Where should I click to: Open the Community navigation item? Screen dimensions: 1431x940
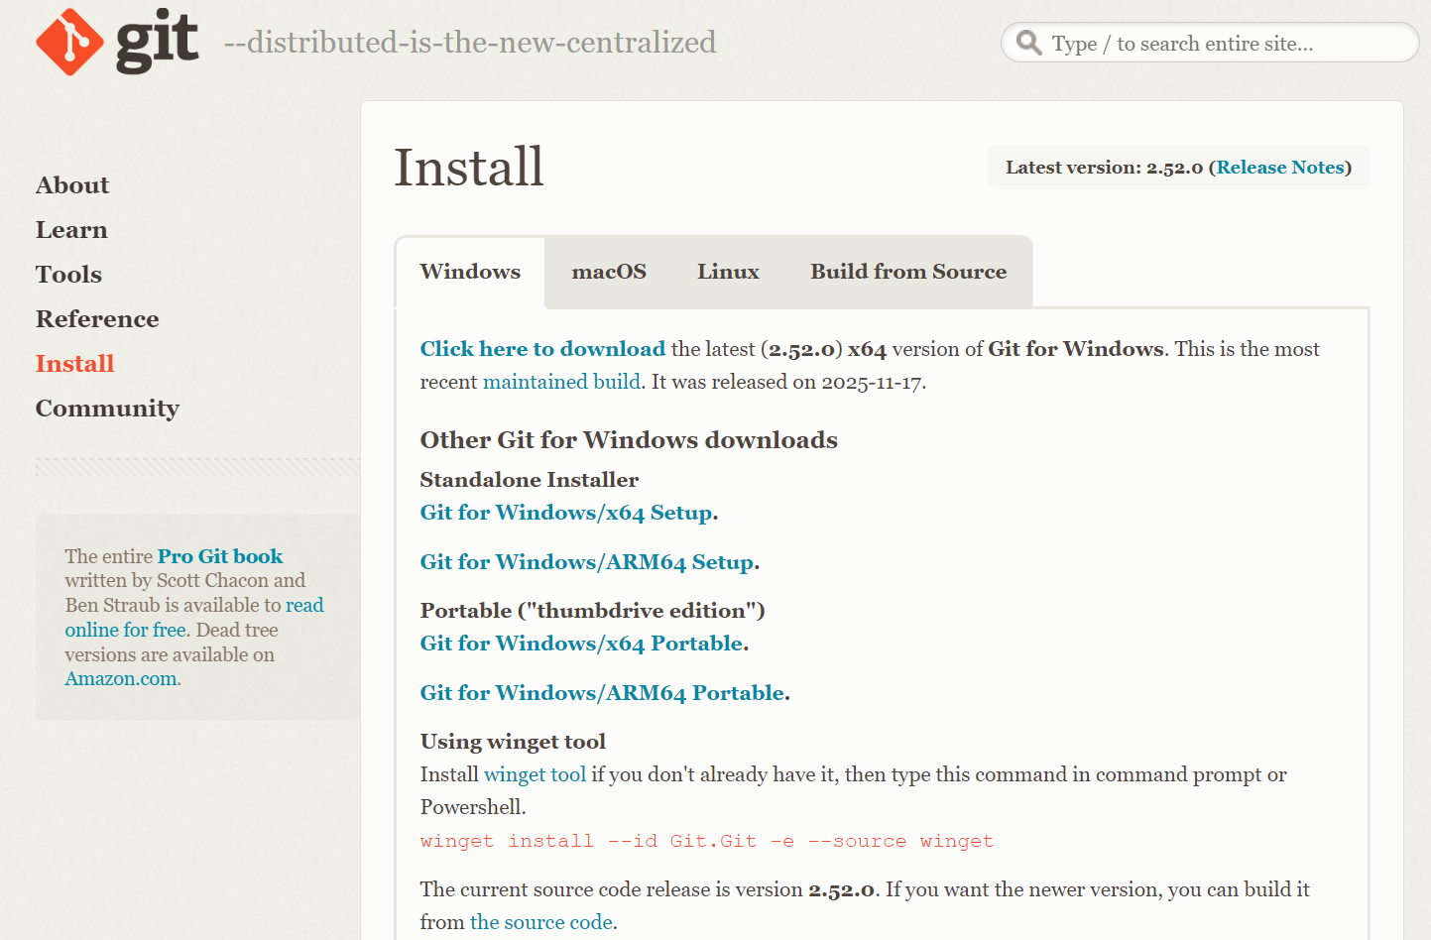107,409
